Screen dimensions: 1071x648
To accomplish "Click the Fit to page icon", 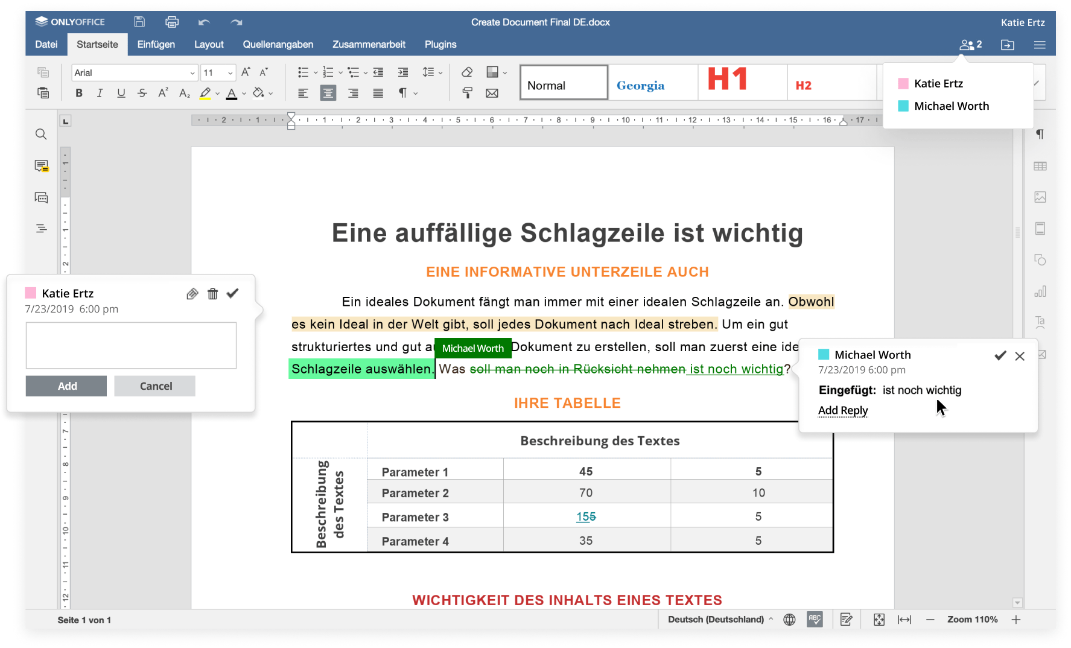I will point(879,620).
